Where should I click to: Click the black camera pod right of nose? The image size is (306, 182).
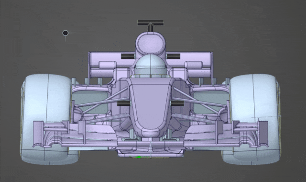[177, 103]
